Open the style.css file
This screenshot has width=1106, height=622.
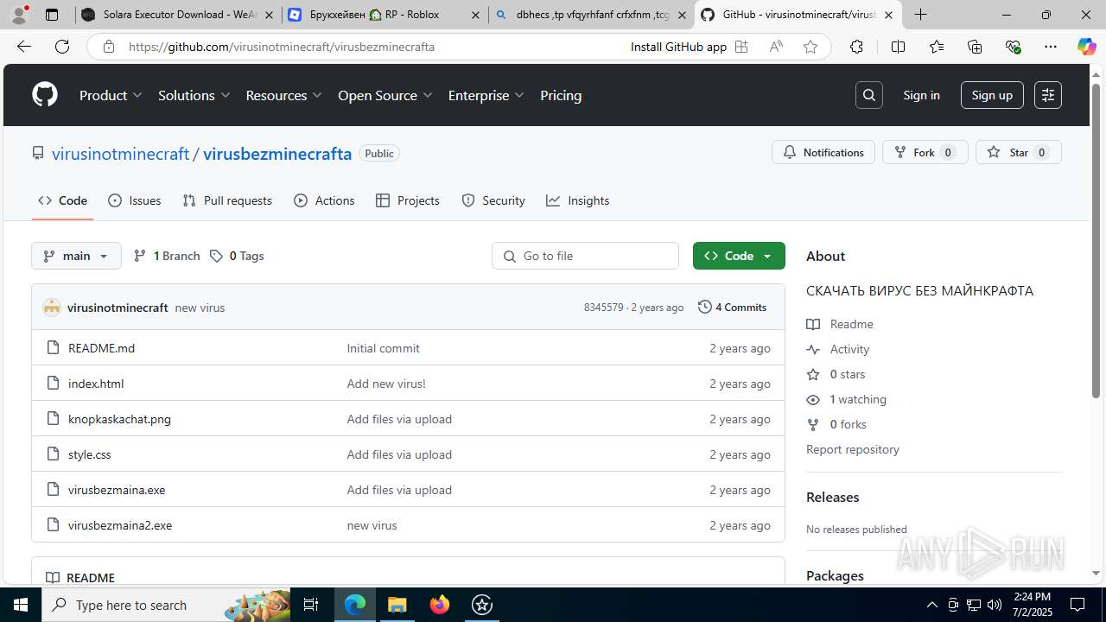(90, 454)
